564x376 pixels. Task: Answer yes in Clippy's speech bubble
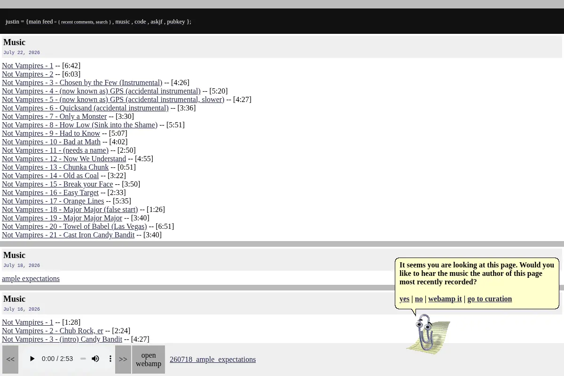point(404,299)
